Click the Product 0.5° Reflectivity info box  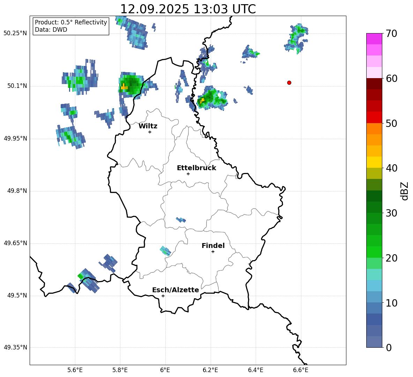pos(71,26)
